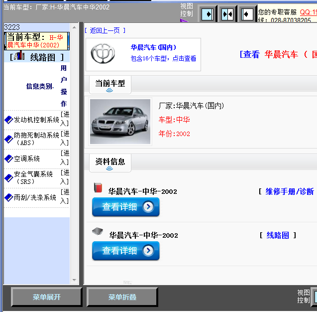Click 车型:中华 text
This screenshot has width=317, height=312.
(x=174, y=120)
